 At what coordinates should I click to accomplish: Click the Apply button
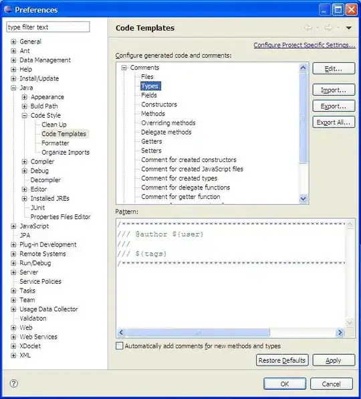click(334, 360)
